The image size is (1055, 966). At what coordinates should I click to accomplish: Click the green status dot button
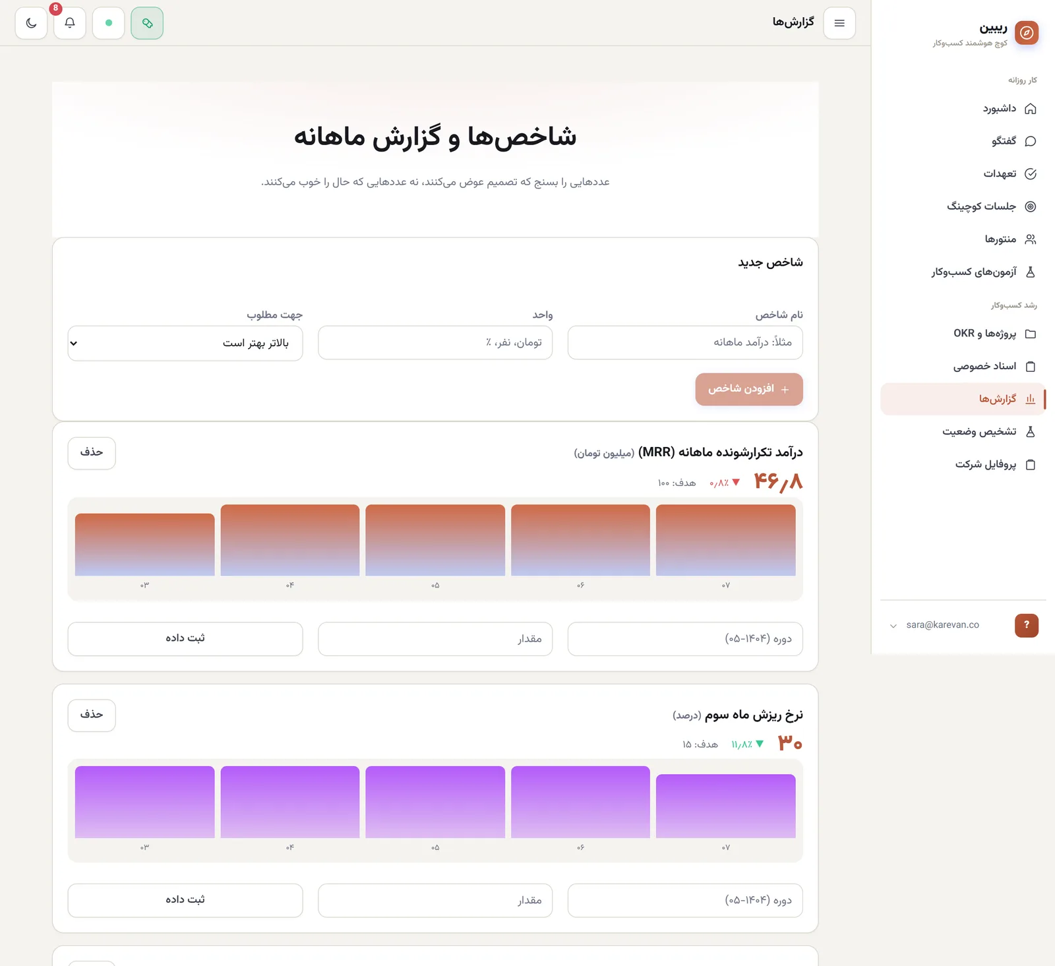109,23
